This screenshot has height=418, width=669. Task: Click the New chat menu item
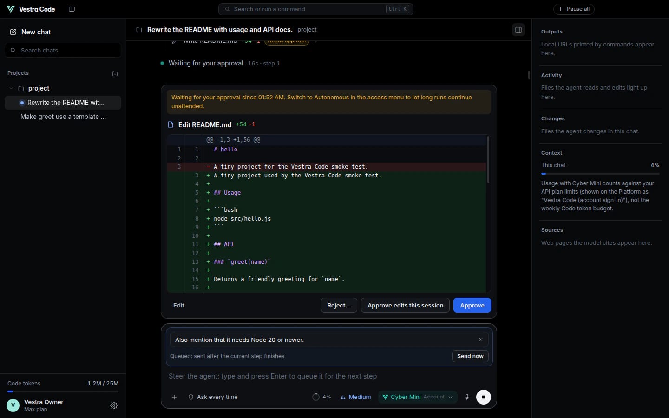pyautogui.click(x=63, y=32)
